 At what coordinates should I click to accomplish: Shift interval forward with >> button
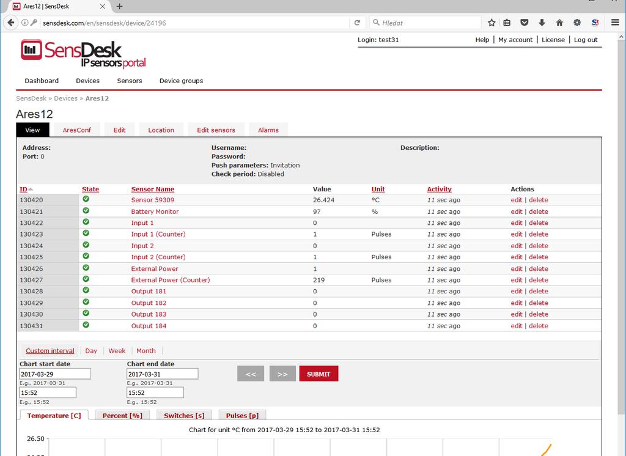tap(282, 373)
